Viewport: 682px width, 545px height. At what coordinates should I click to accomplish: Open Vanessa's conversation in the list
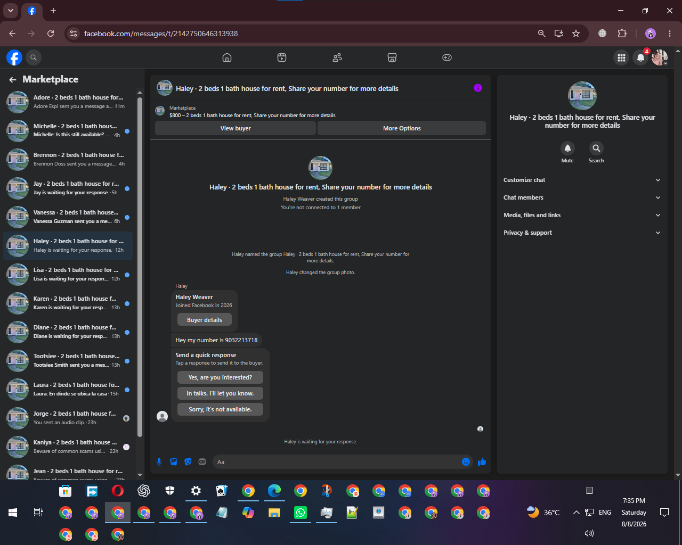(68, 217)
